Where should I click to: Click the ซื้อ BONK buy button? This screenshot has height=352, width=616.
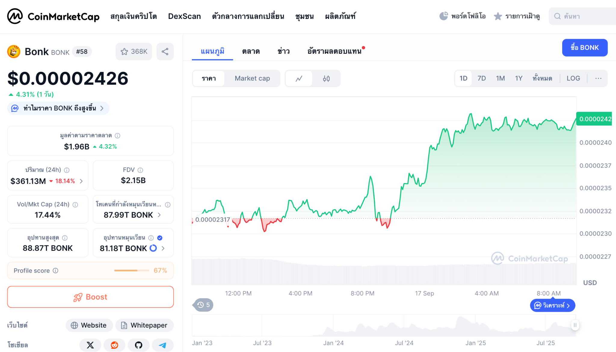(x=584, y=47)
